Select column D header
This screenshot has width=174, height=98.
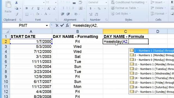pos(158,32)
